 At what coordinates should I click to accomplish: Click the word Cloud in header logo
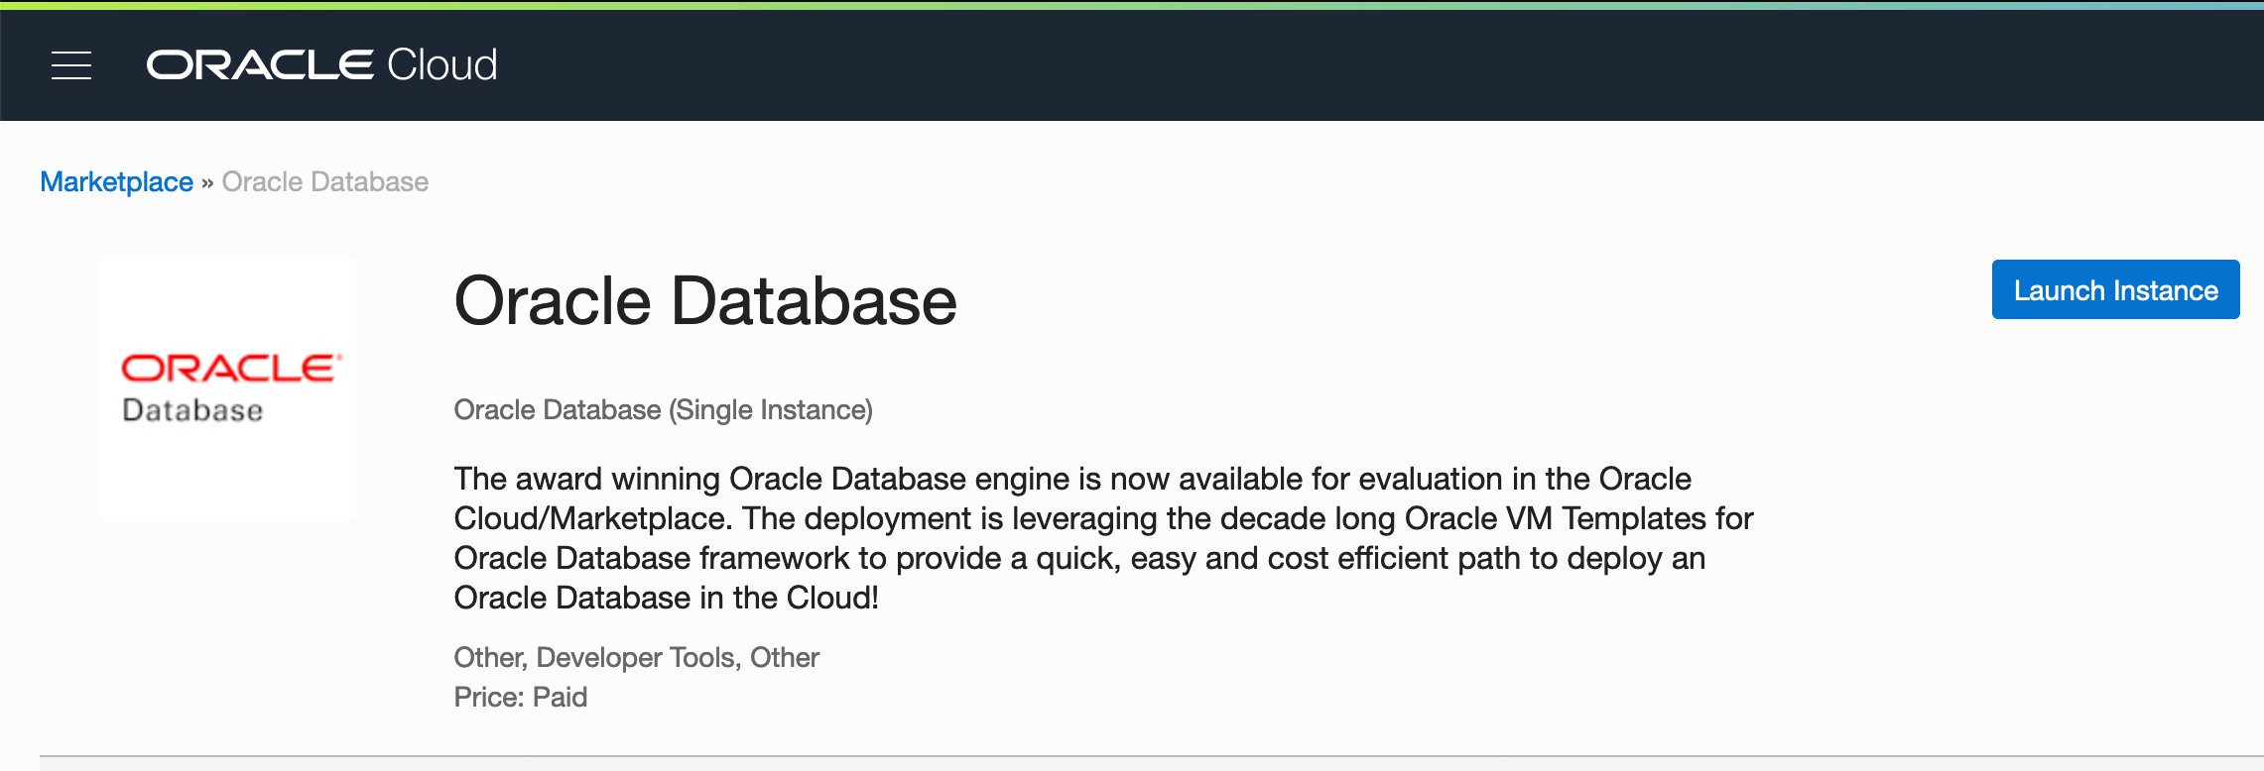pyautogui.click(x=441, y=65)
